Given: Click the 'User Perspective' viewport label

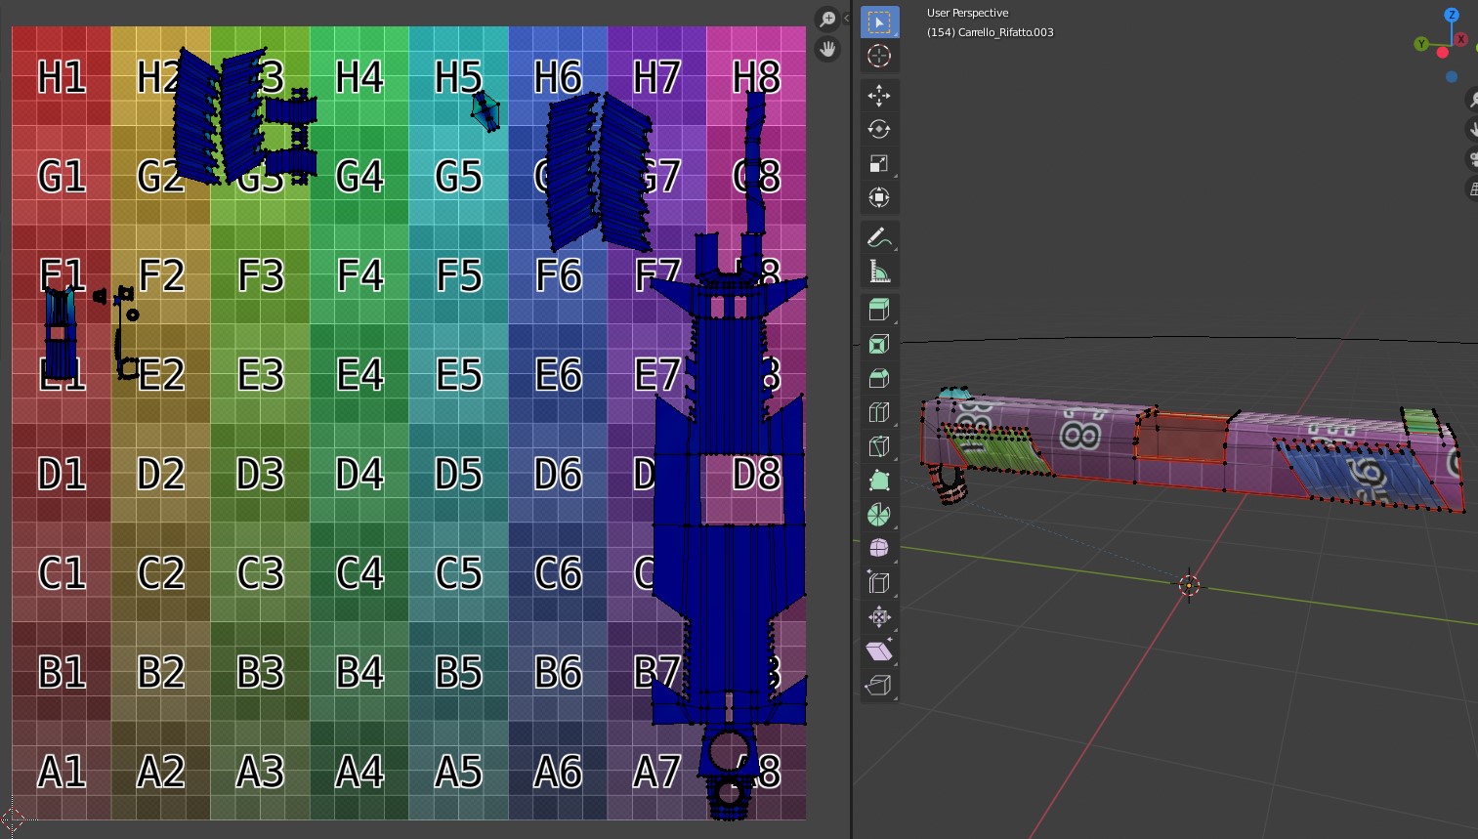Looking at the screenshot, I should (x=967, y=13).
